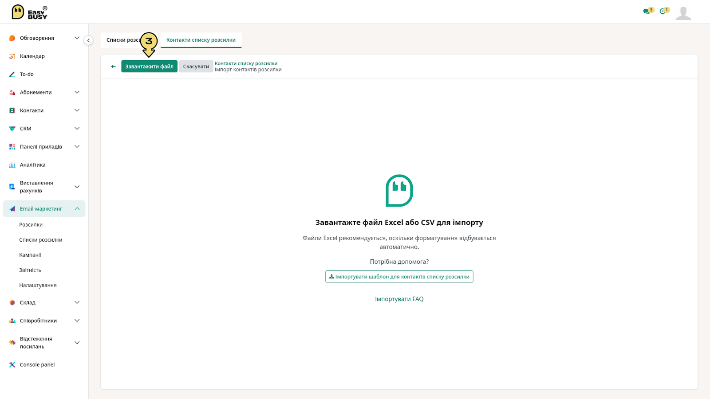Click the Email-маркетинг paper plane icon
This screenshot has height=399, width=710.
(12, 209)
